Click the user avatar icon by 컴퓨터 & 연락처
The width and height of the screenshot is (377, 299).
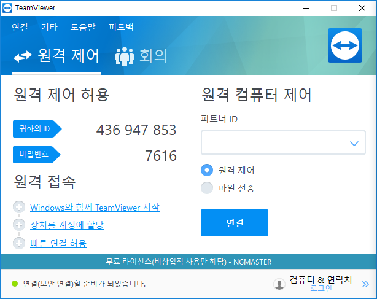pyautogui.click(x=279, y=284)
